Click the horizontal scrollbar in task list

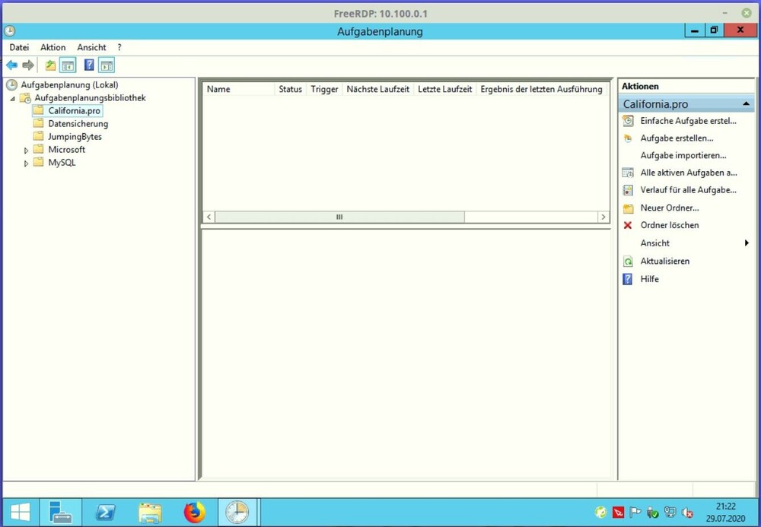(x=339, y=217)
